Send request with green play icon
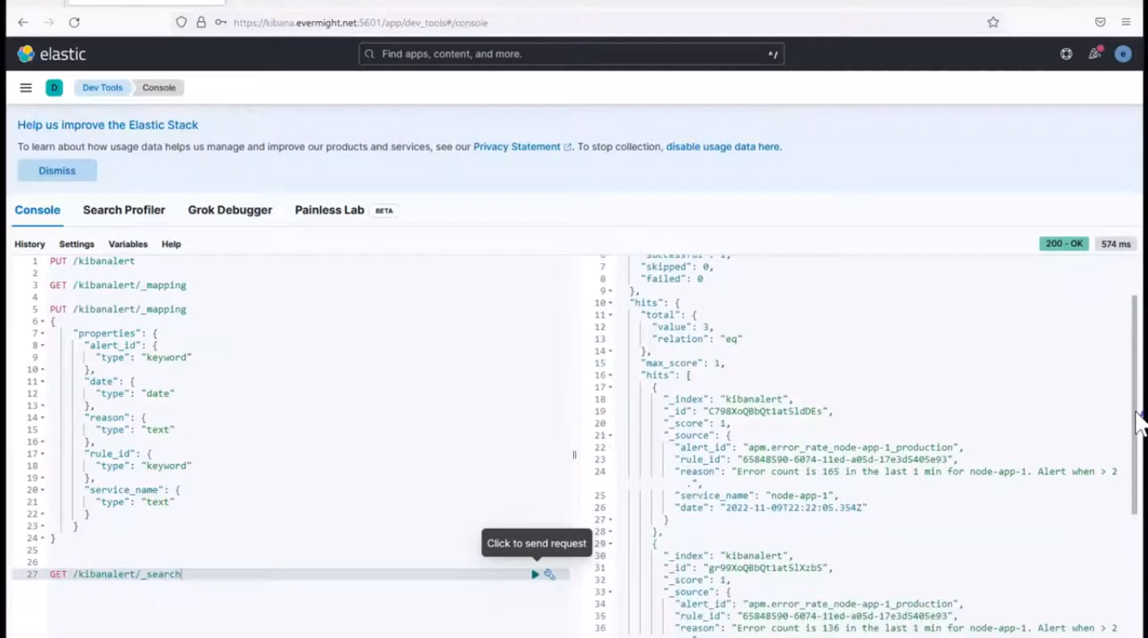 point(535,574)
